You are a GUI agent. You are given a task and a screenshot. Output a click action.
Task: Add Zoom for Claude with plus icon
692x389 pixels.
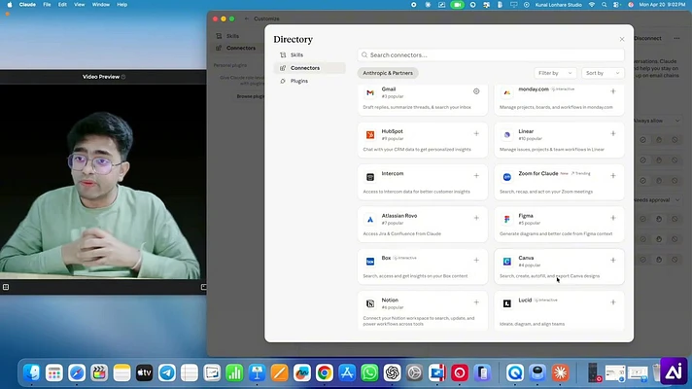613,176
